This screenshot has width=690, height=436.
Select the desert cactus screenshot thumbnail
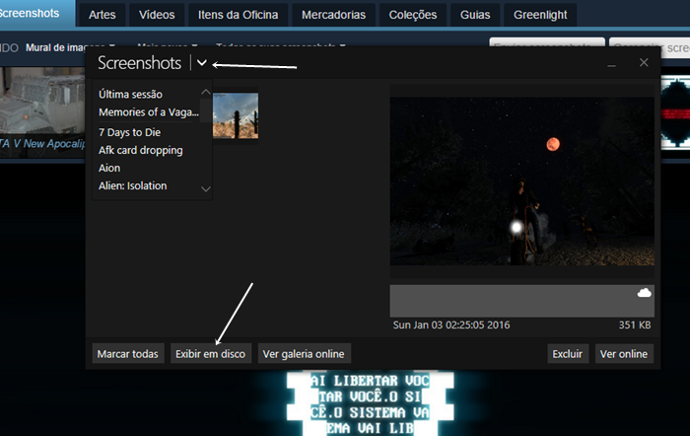(236, 115)
